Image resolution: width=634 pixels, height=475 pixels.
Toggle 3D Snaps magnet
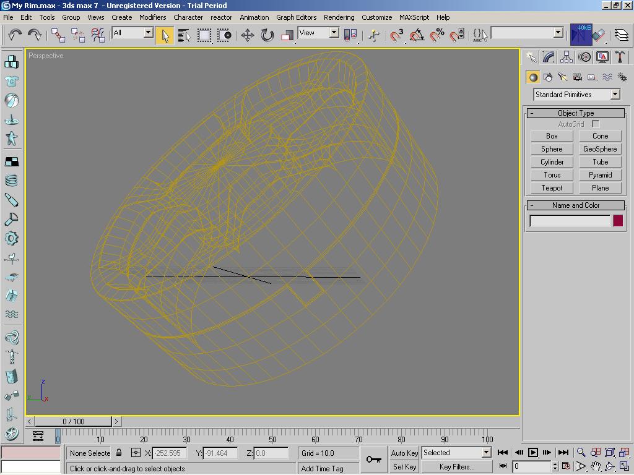[x=397, y=35]
